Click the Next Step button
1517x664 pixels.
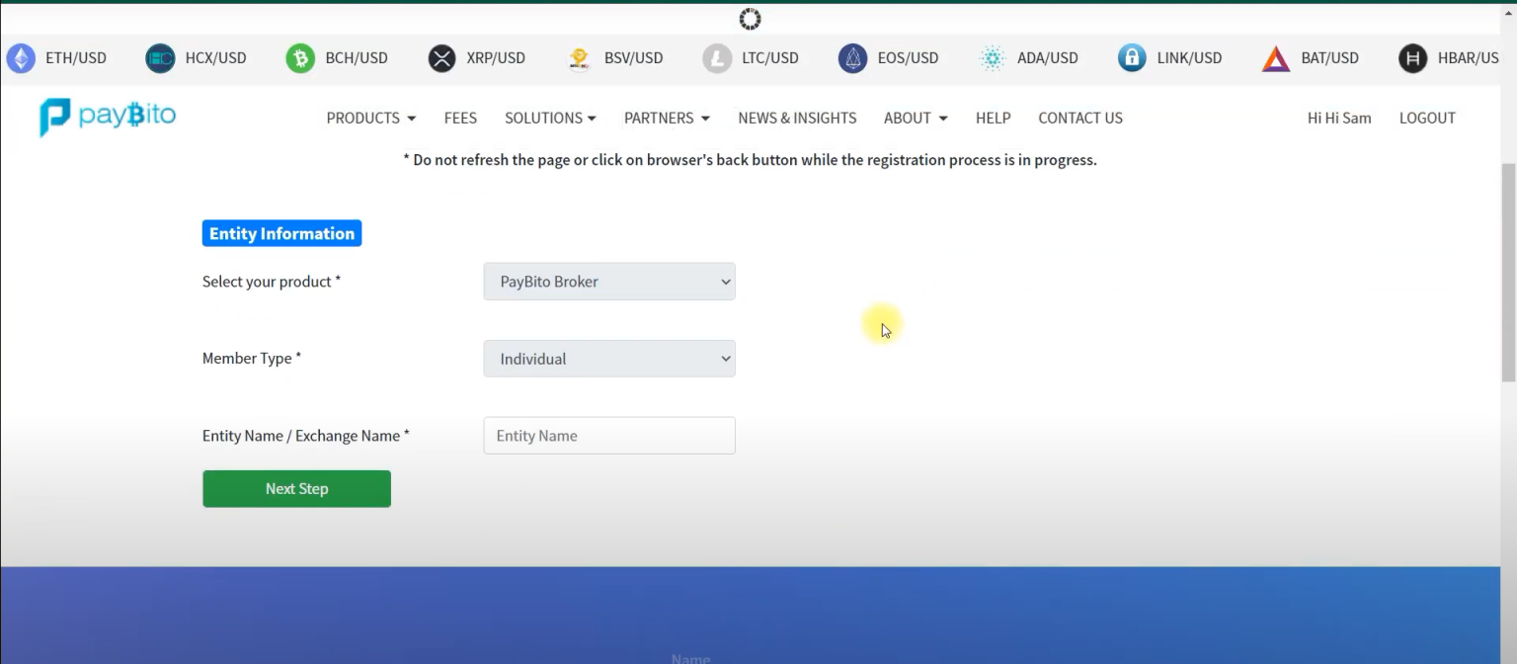(296, 489)
